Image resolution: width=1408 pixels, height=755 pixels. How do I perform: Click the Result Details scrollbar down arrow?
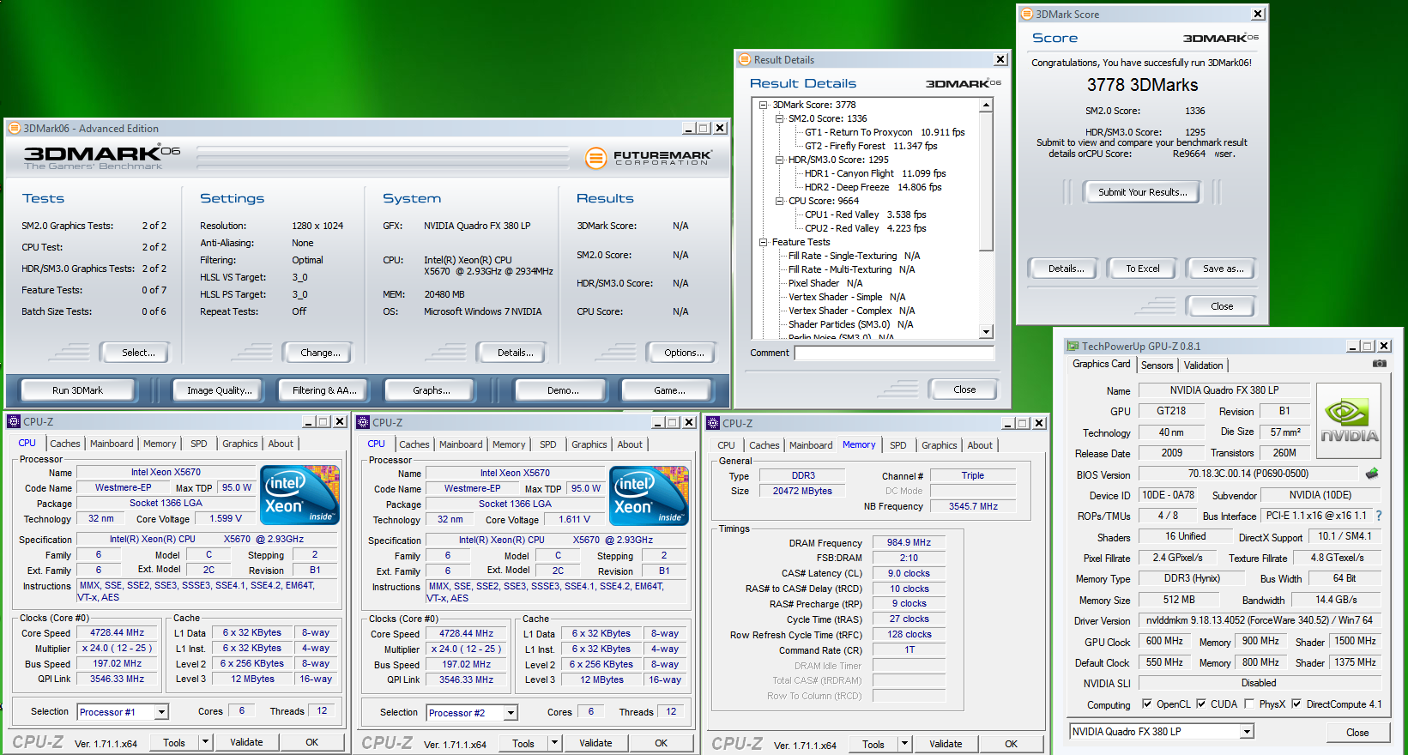click(986, 332)
